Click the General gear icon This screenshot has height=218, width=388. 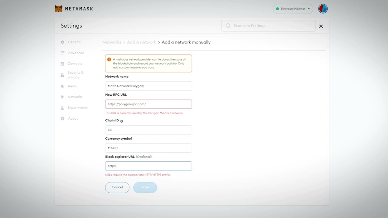[x=62, y=42]
